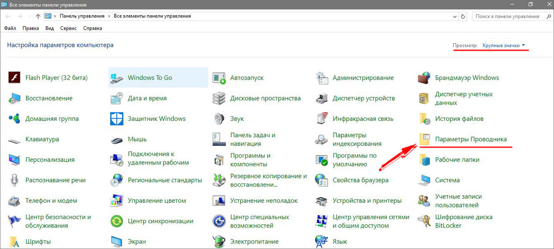The height and width of the screenshot is (249, 554).
Task: Open the Региональные стандарты icon
Action: [117, 180]
